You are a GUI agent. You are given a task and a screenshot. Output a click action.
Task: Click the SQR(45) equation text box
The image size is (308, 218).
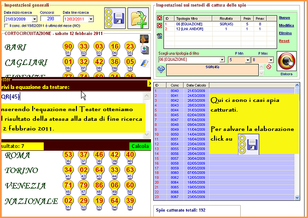click(x=212, y=70)
